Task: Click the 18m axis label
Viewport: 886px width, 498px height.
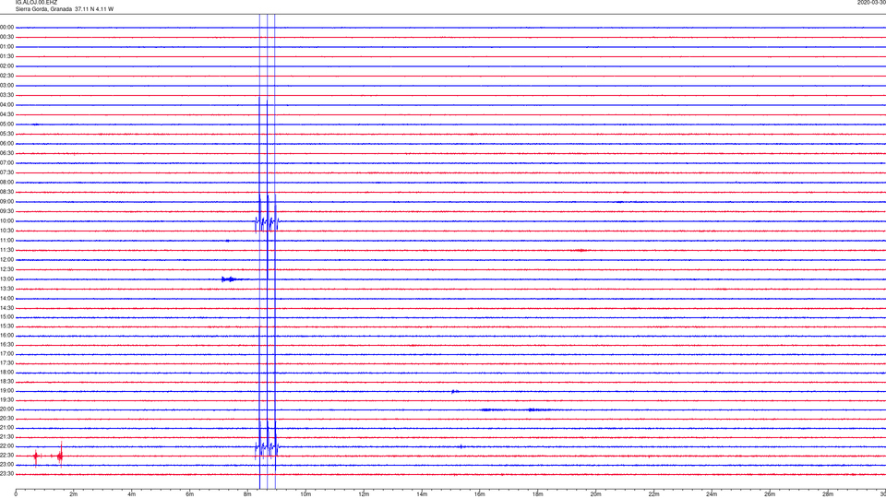Action: tap(538, 494)
